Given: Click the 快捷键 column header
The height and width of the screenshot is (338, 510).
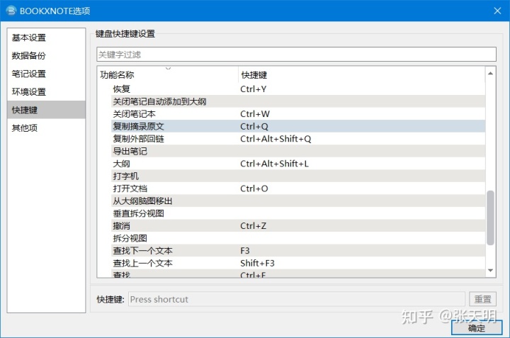Looking at the screenshot, I should (362, 75).
